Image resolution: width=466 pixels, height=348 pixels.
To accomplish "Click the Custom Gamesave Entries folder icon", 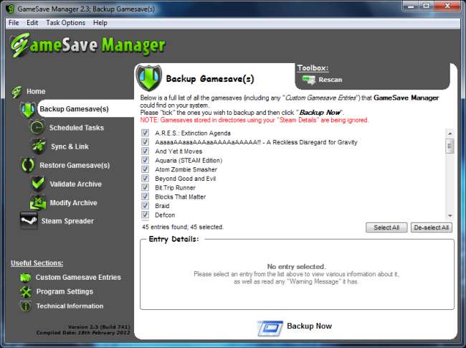I will [26, 277].
